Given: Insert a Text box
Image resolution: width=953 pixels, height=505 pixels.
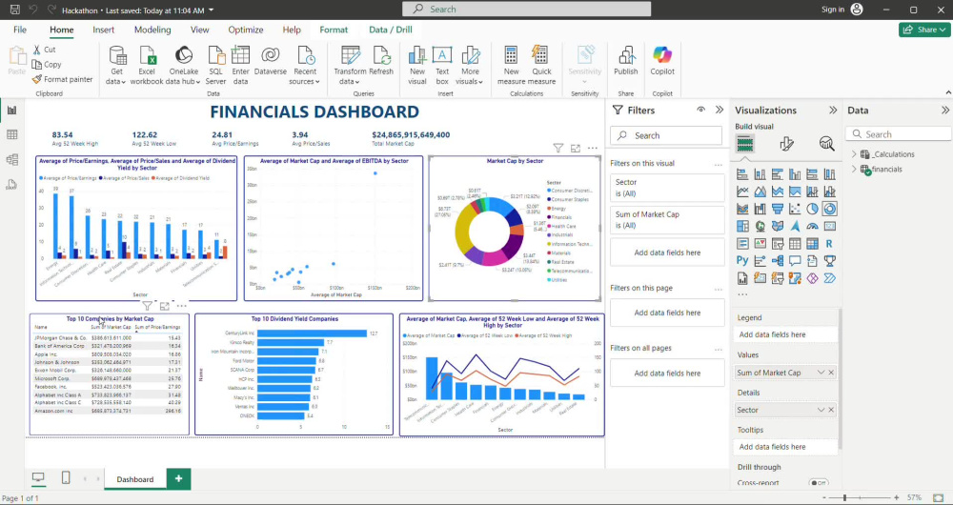Looking at the screenshot, I should tap(442, 66).
